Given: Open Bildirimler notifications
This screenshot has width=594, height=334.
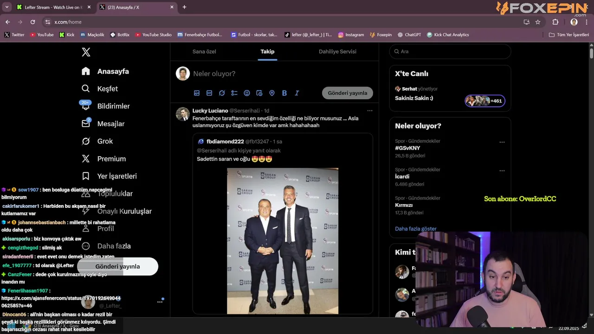Looking at the screenshot, I should coord(106,106).
